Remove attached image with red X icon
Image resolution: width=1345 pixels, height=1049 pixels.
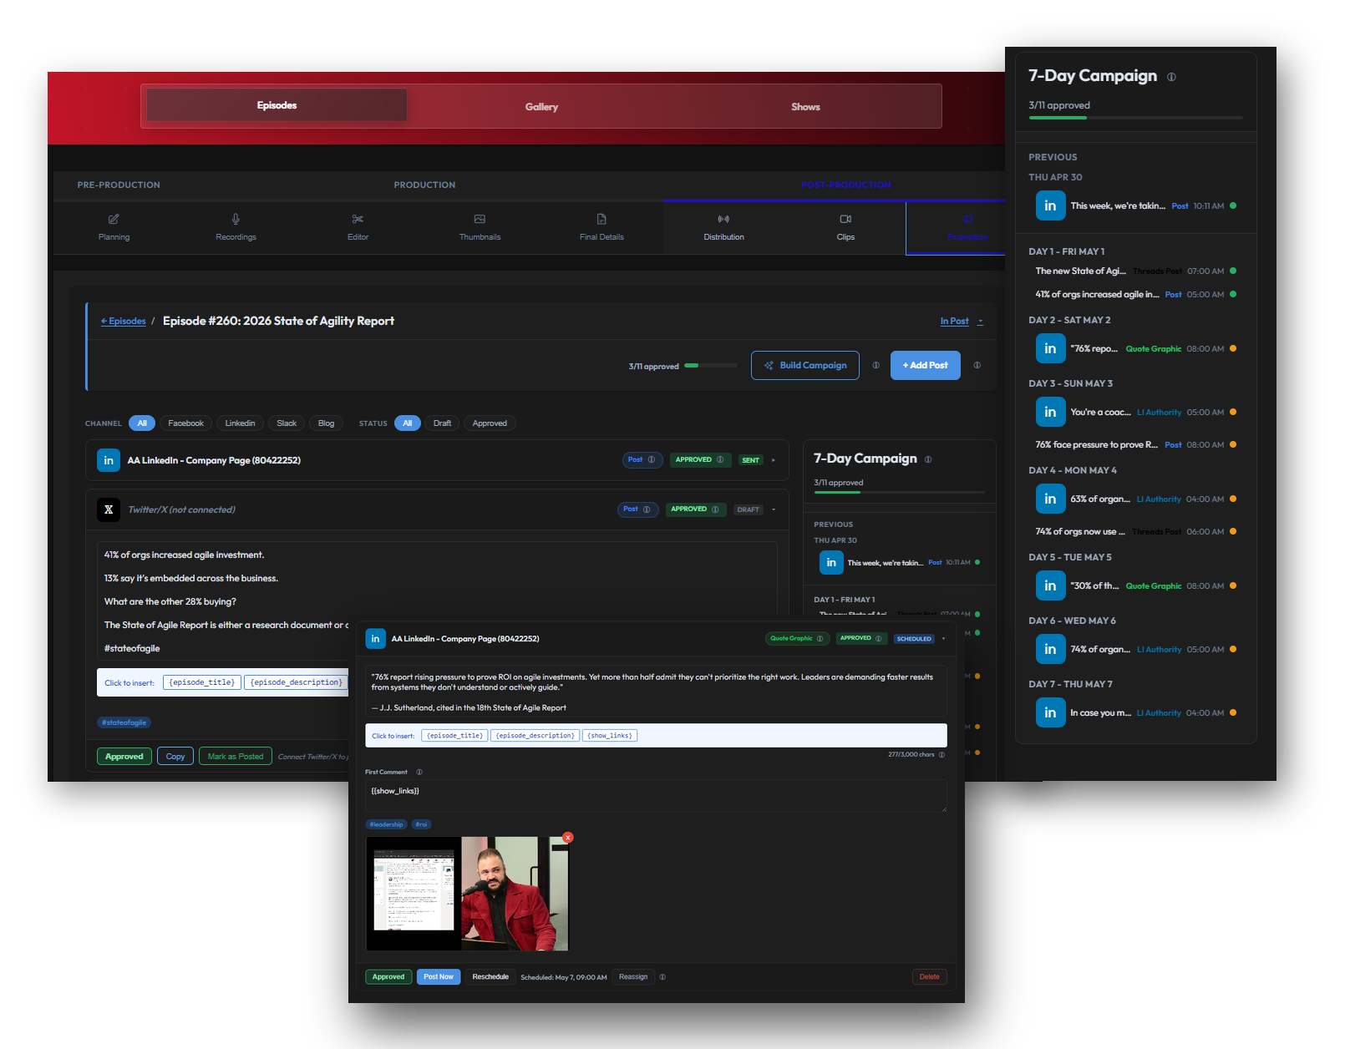point(568,837)
